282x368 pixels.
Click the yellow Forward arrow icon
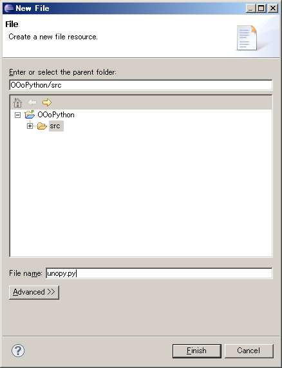point(47,102)
